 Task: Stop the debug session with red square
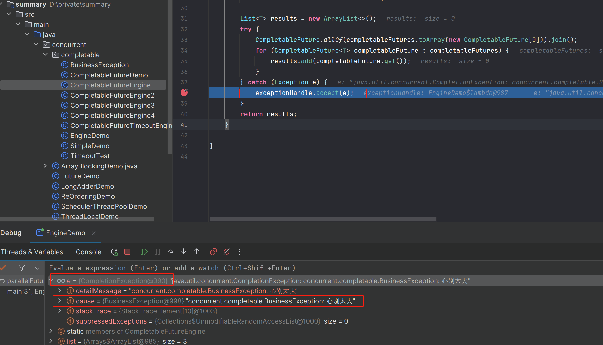(127, 252)
